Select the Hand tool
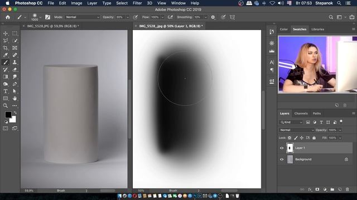 tap(15, 98)
